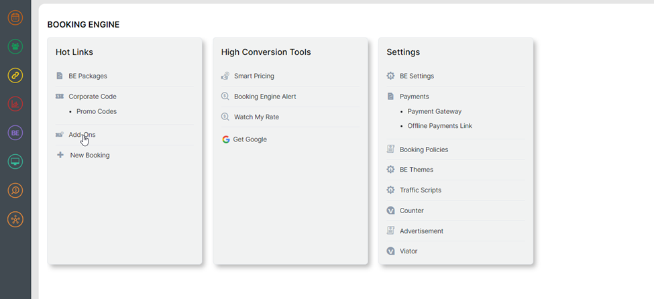Click the Add-Ons link
The image size is (654, 299).
[x=82, y=135]
